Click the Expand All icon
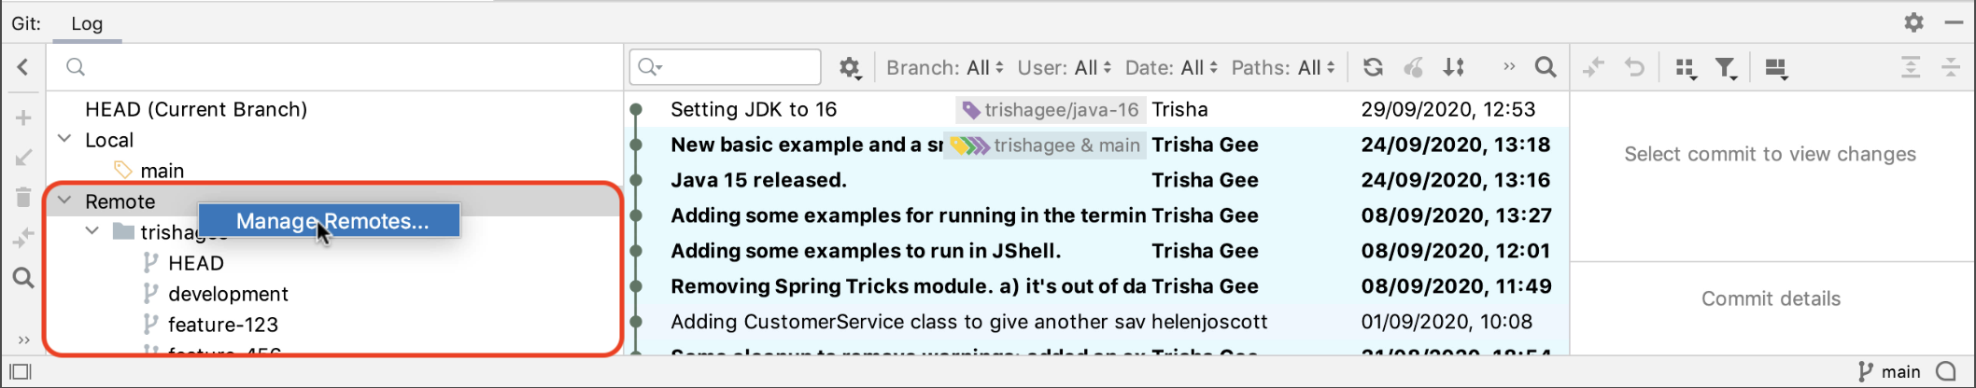1976x388 pixels. tap(1911, 67)
